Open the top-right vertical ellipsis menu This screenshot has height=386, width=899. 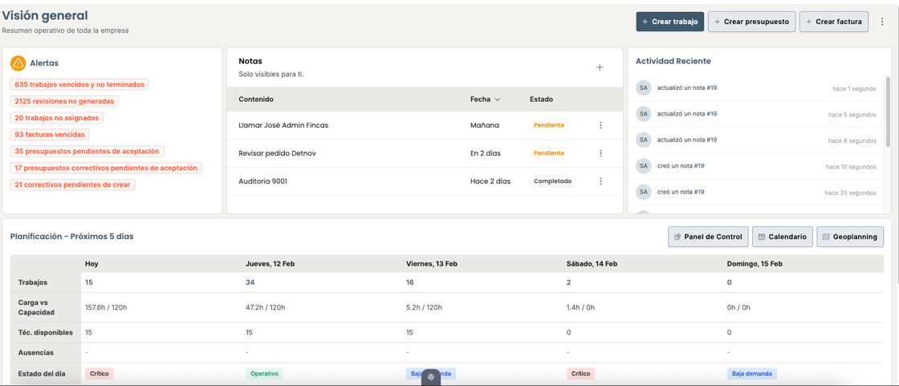(x=882, y=22)
